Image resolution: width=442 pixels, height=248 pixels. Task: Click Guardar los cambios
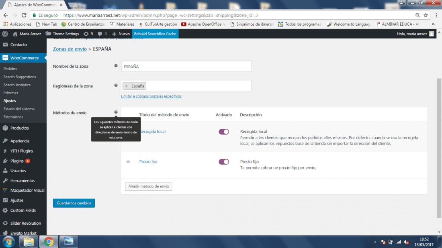74,203
